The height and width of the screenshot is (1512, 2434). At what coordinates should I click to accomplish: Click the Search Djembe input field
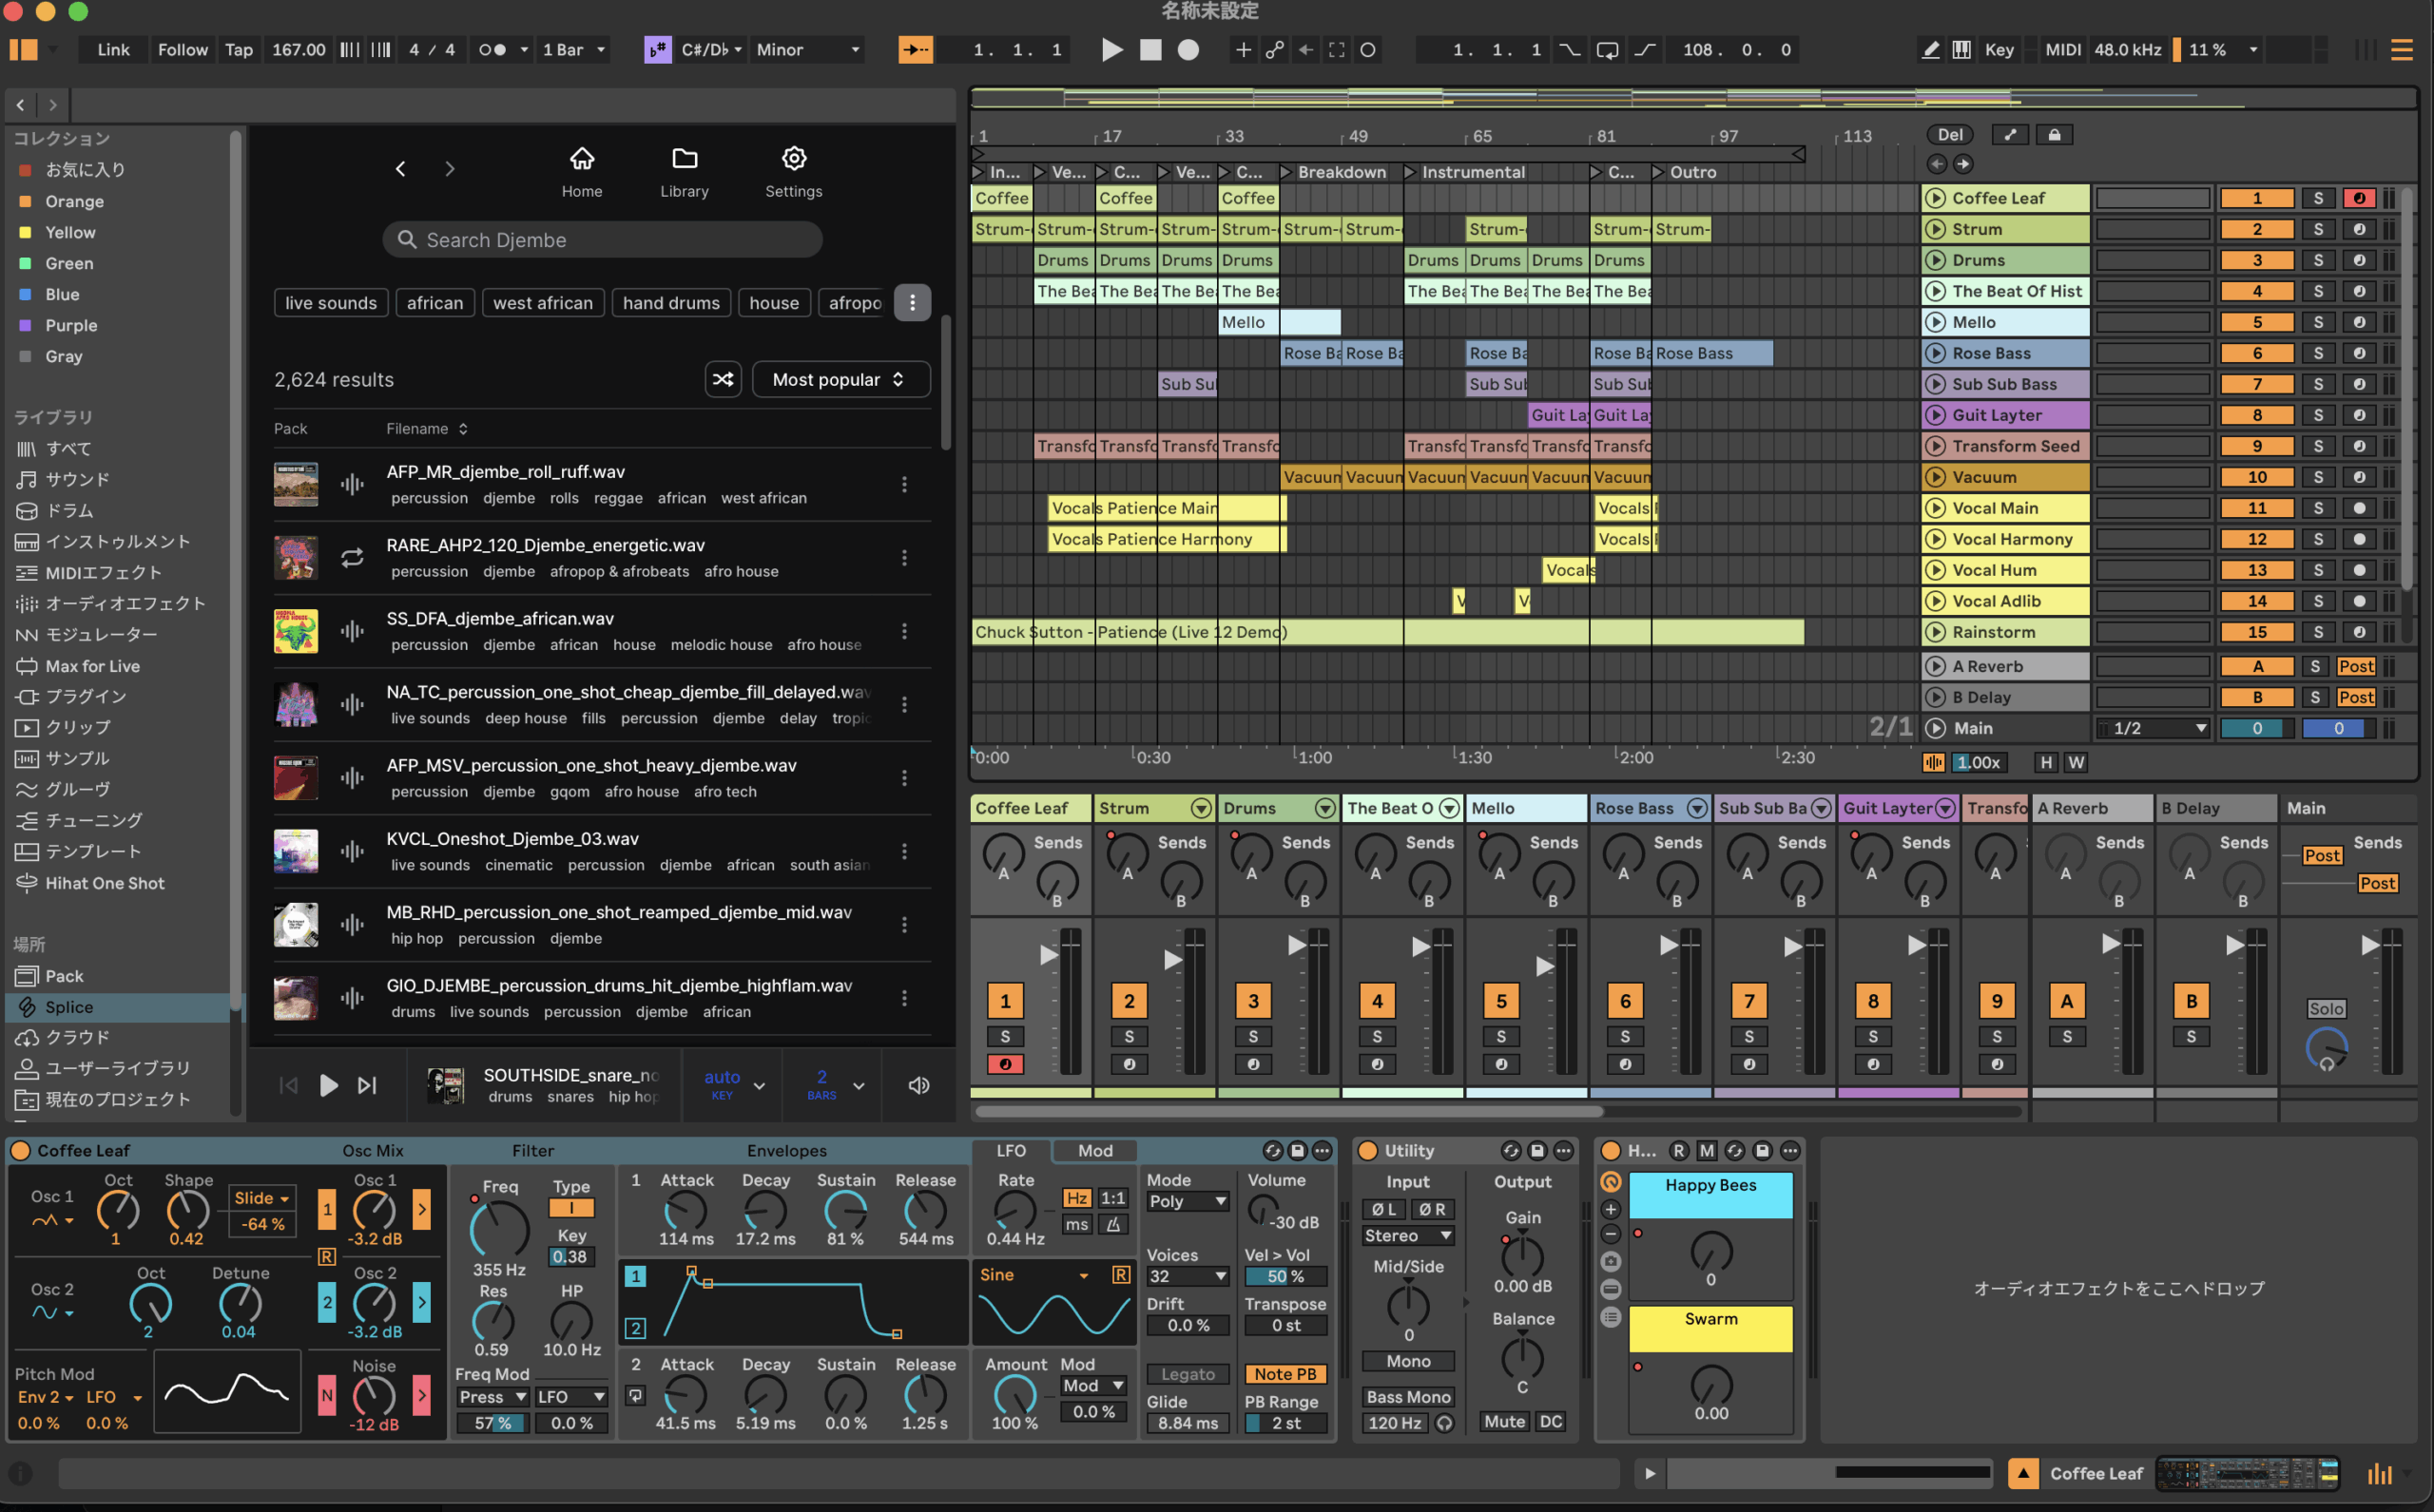(602, 240)
